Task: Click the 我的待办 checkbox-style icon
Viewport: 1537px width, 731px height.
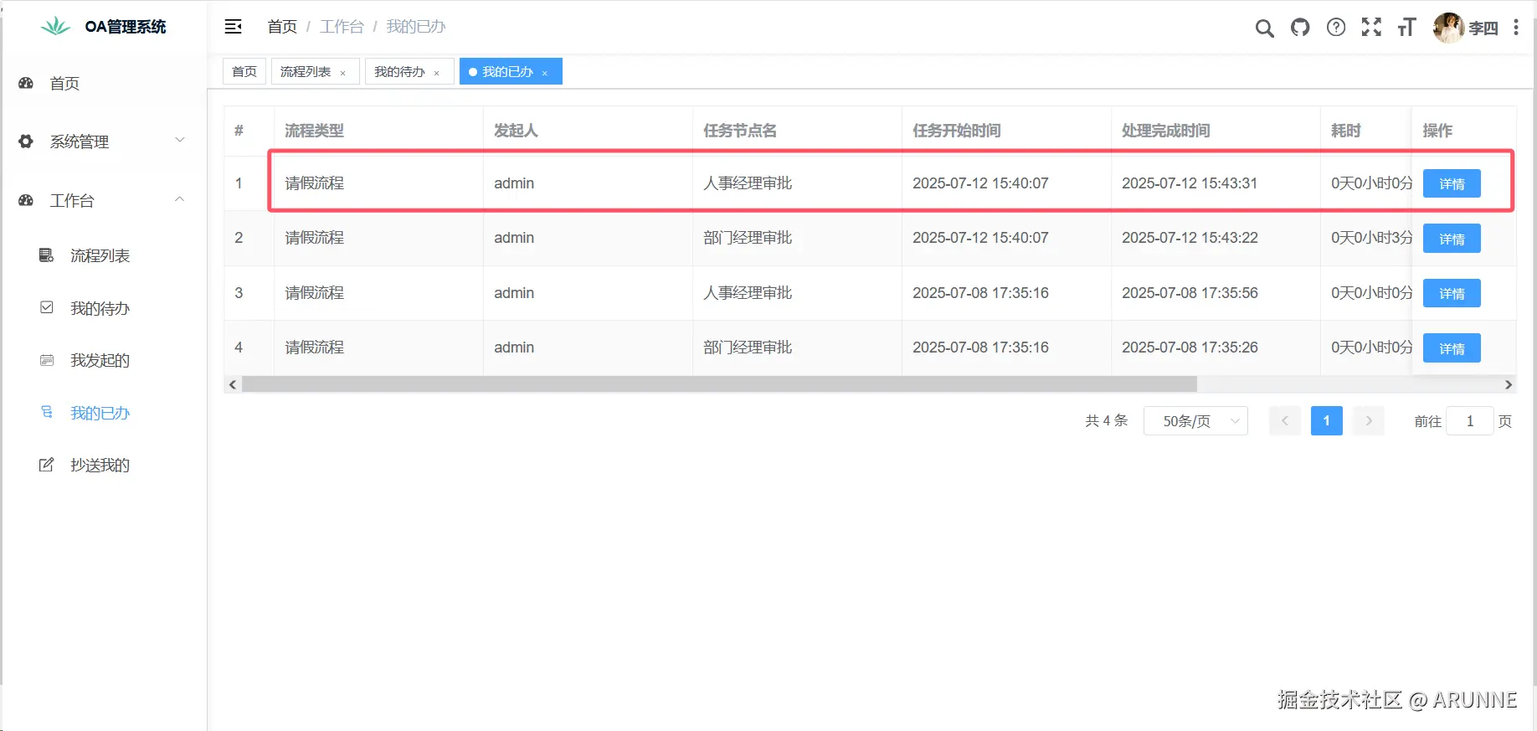Action: (x=47, y=307)
